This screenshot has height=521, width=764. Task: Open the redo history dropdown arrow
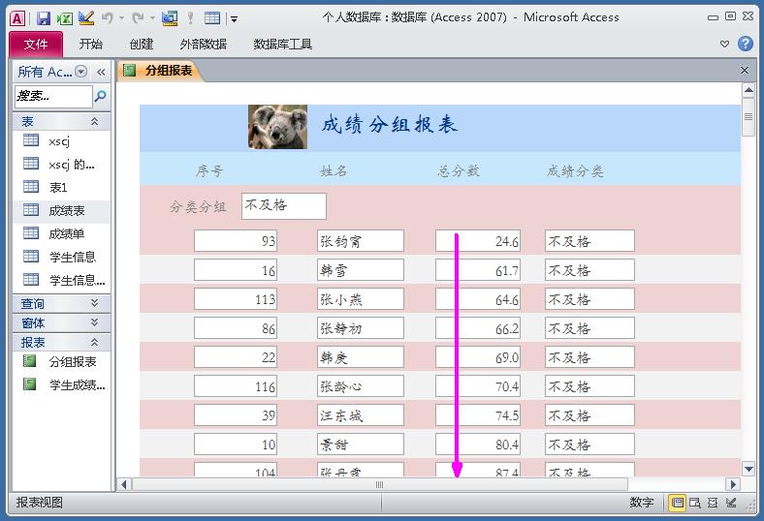coord(152,18)
